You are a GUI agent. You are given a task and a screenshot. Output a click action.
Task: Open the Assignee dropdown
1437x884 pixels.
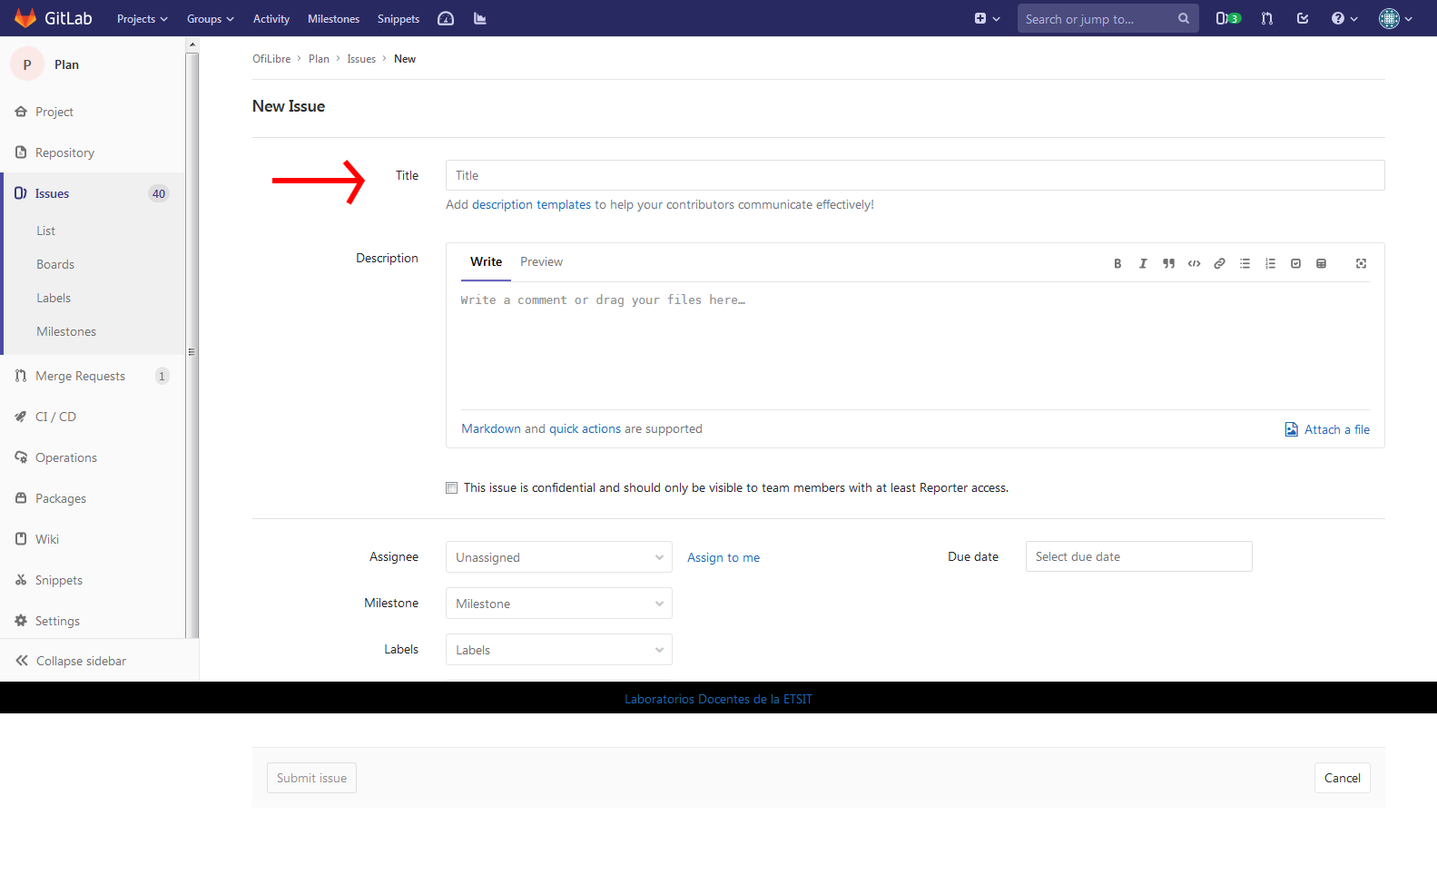pos(558,557)
